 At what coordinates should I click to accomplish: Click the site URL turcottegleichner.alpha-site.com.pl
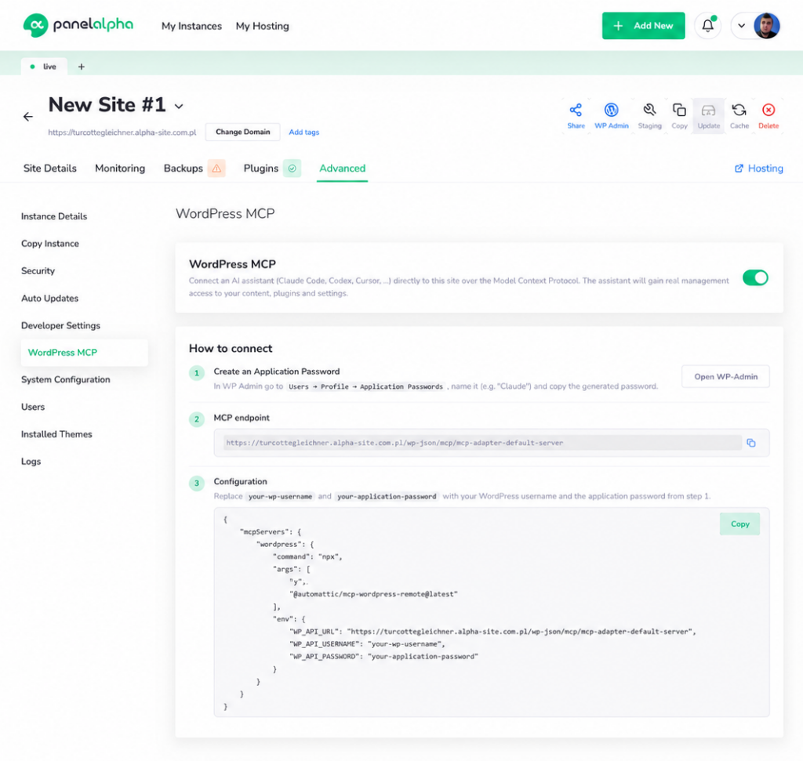[122, 132]
